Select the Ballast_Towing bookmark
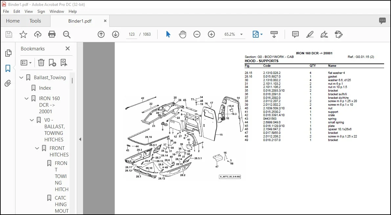 pyautogui.click(x=50, y=78)
